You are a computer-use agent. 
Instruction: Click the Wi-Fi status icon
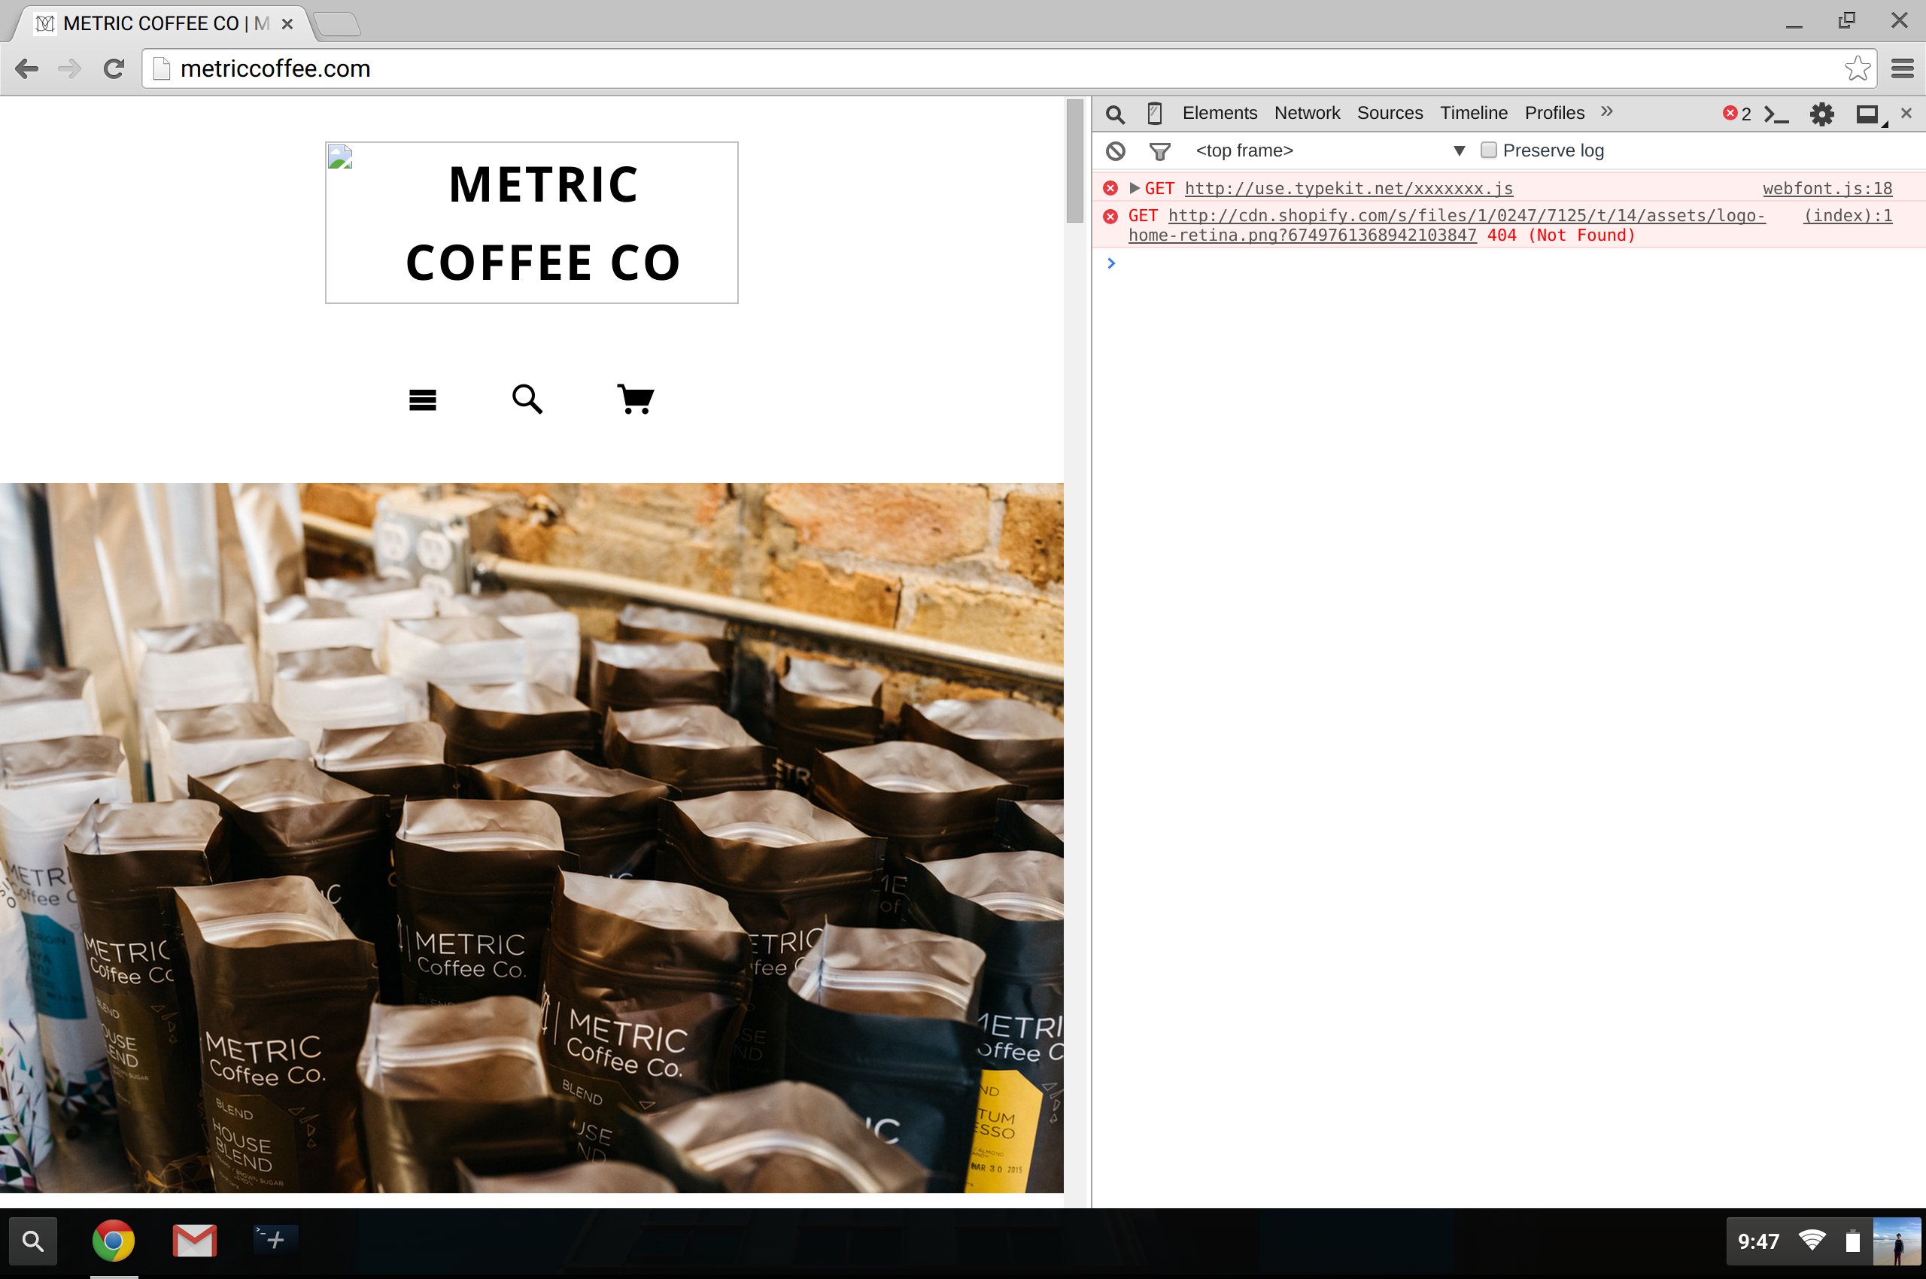(x=1812, y=1241)
